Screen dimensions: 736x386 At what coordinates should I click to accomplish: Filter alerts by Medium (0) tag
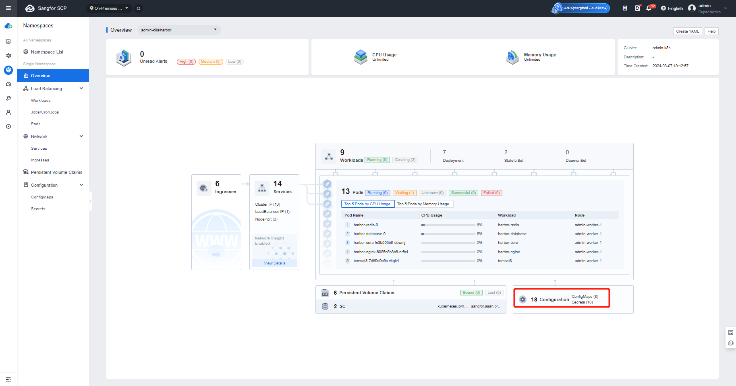[x=211, y=62]
